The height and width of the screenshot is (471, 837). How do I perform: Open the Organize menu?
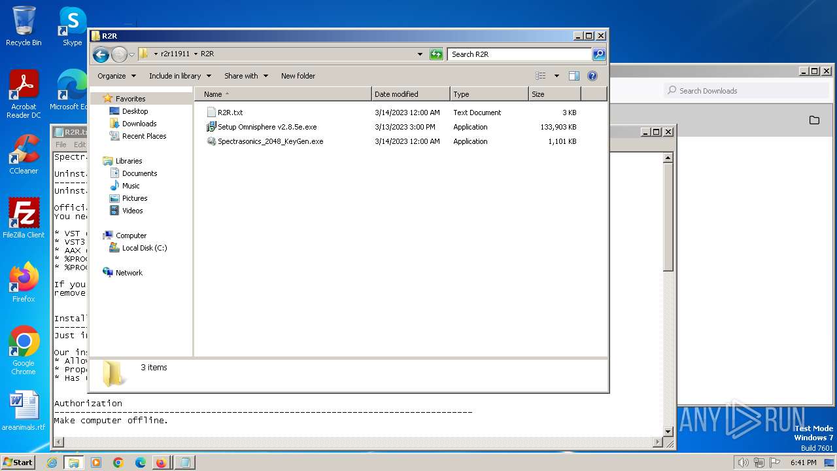point(116,76)
